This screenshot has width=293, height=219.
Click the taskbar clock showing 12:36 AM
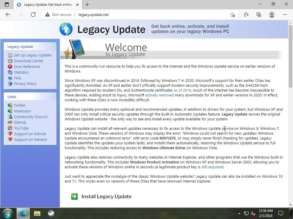[266, 213]
